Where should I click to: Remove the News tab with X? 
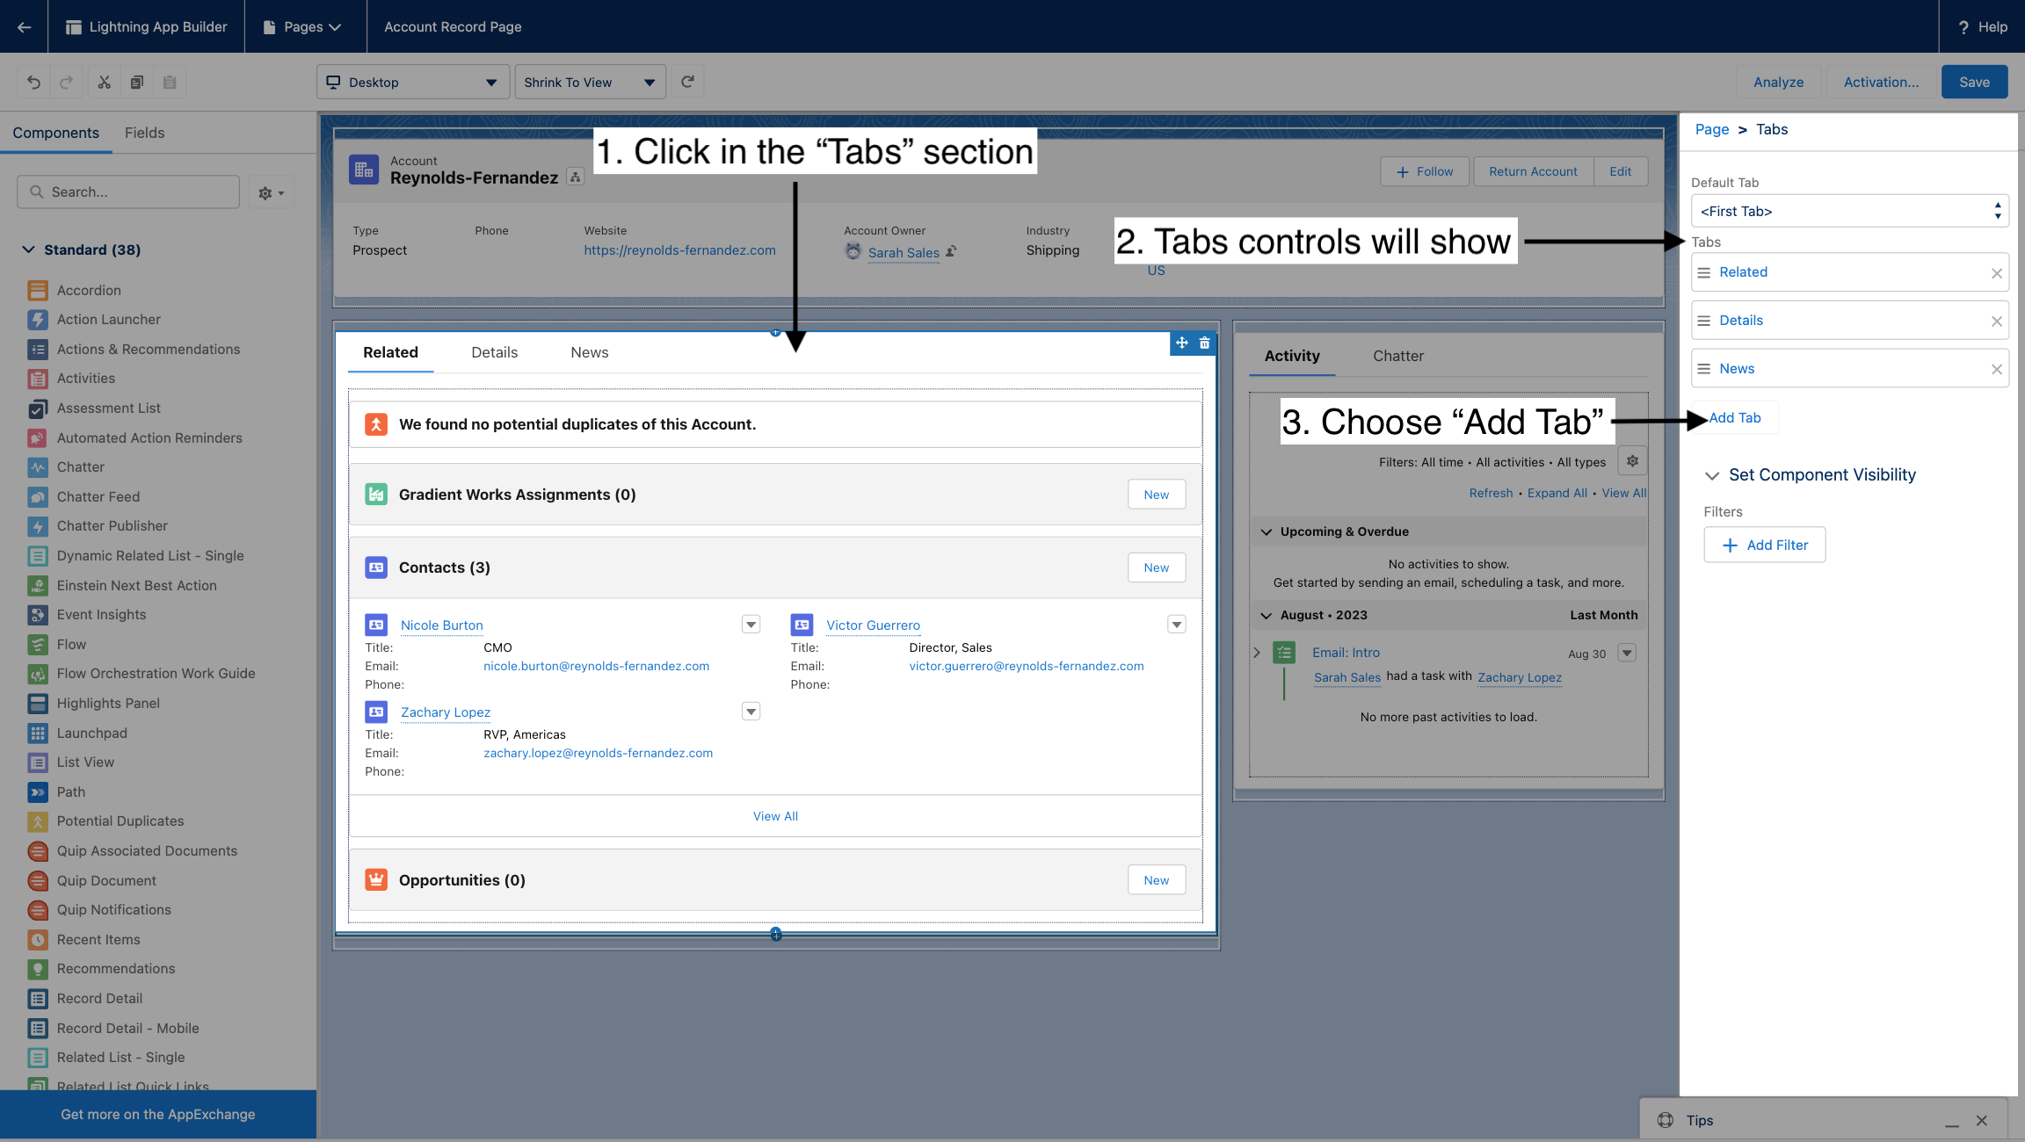(1996, 370)
